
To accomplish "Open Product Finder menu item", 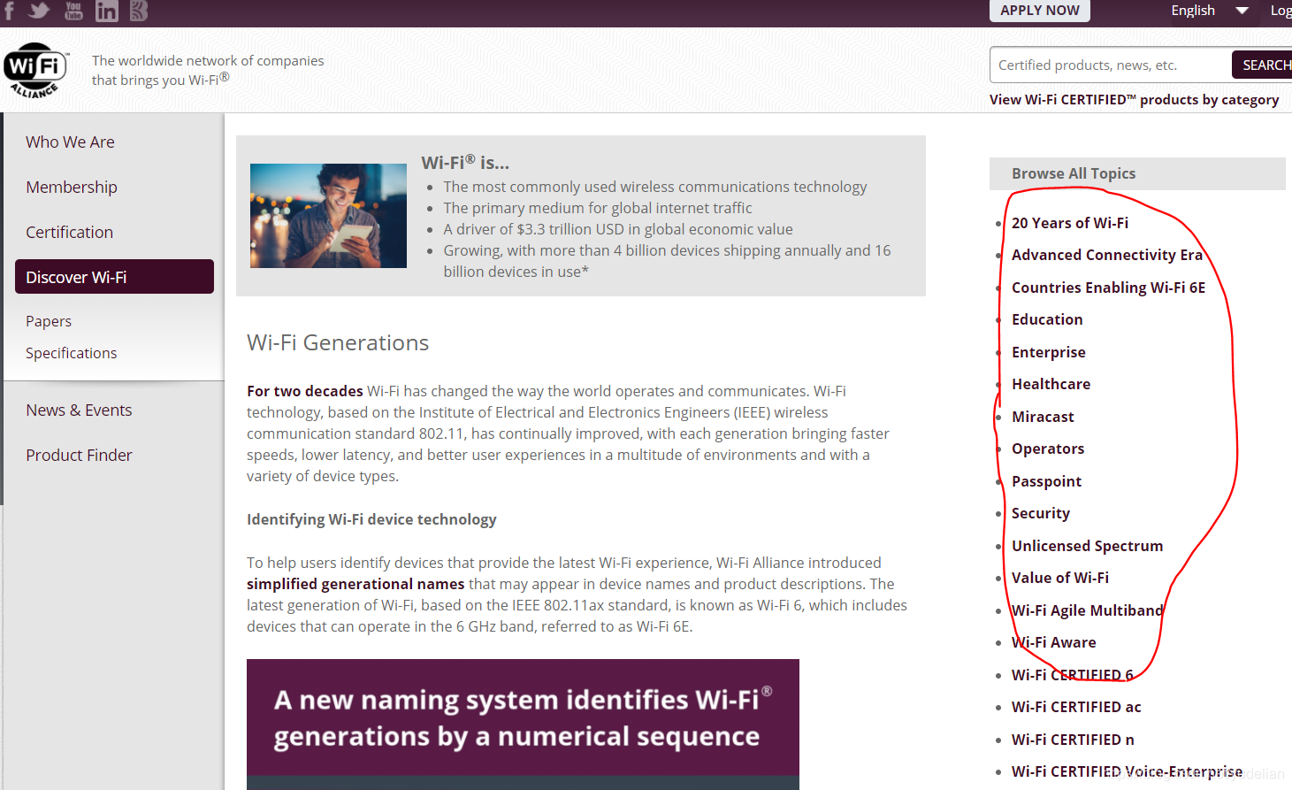I will pyautogui.click(x=79, y=456).
